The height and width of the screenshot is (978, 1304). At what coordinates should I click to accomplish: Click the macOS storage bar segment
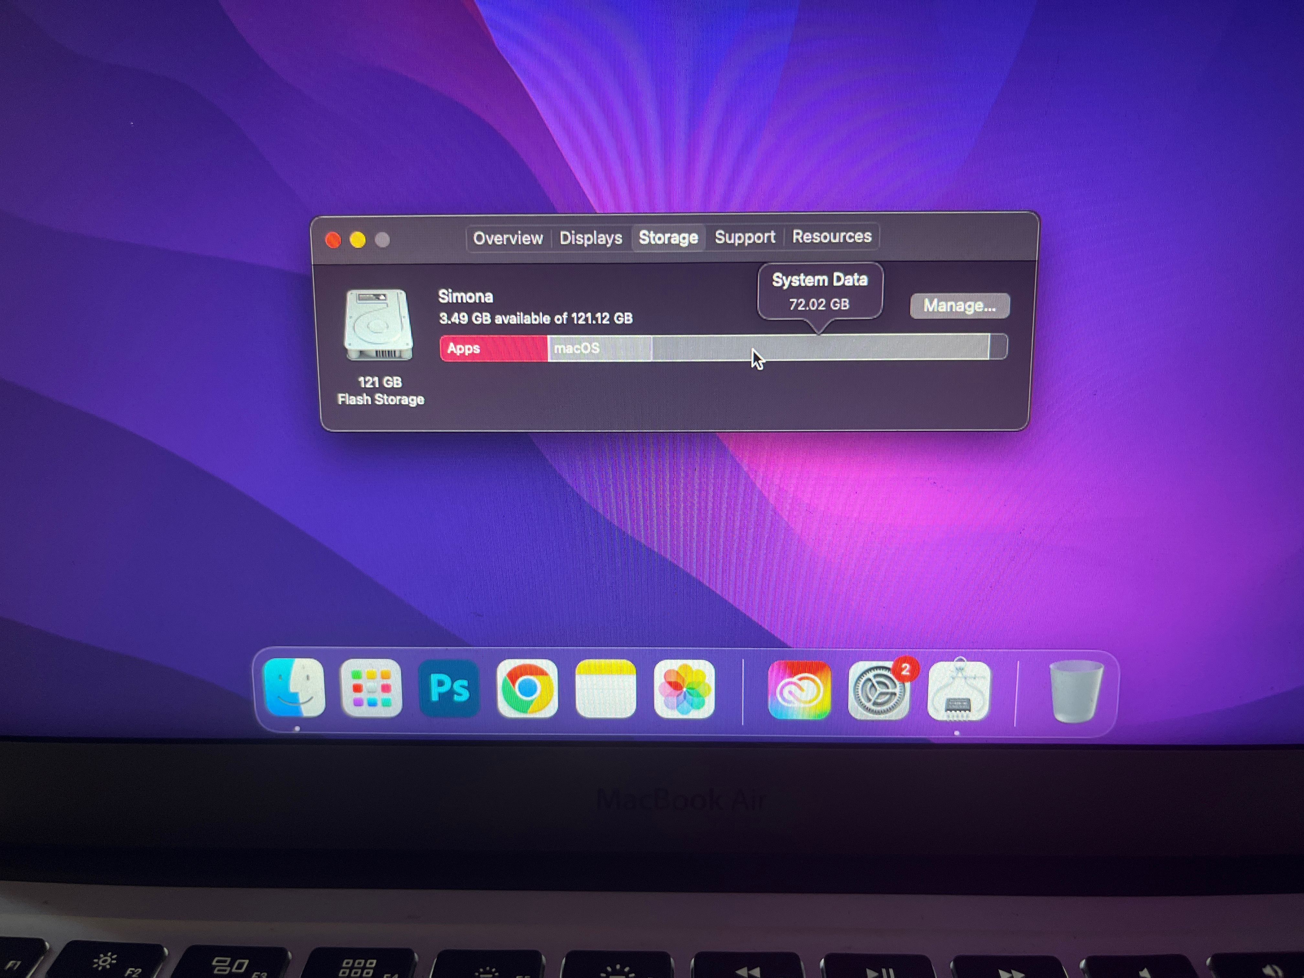point(599,348)
